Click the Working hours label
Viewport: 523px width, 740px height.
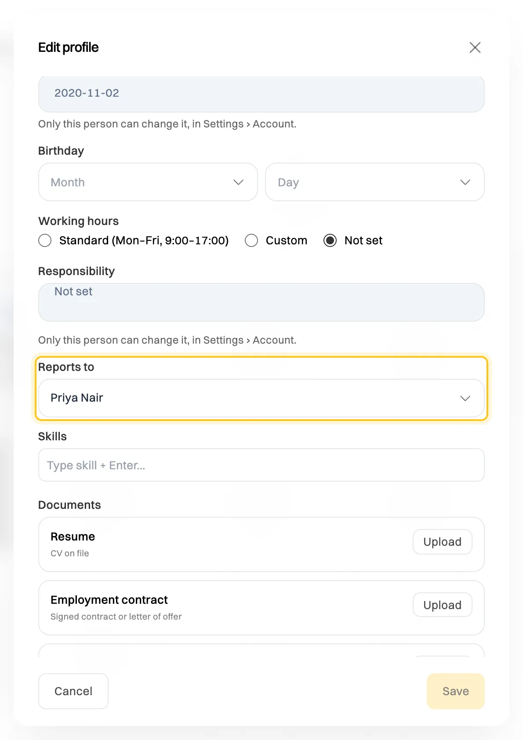click(79, 221)
